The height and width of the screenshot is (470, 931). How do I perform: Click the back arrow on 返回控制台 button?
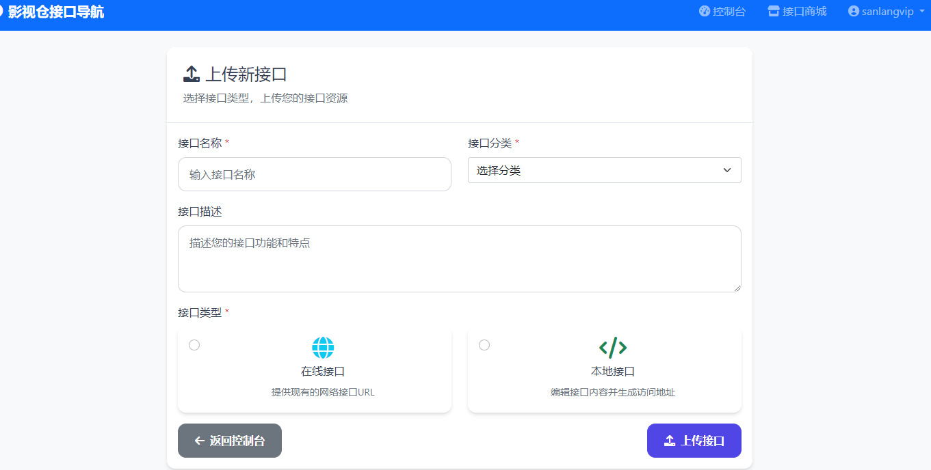pyautogui.click(x=198, y=441)
